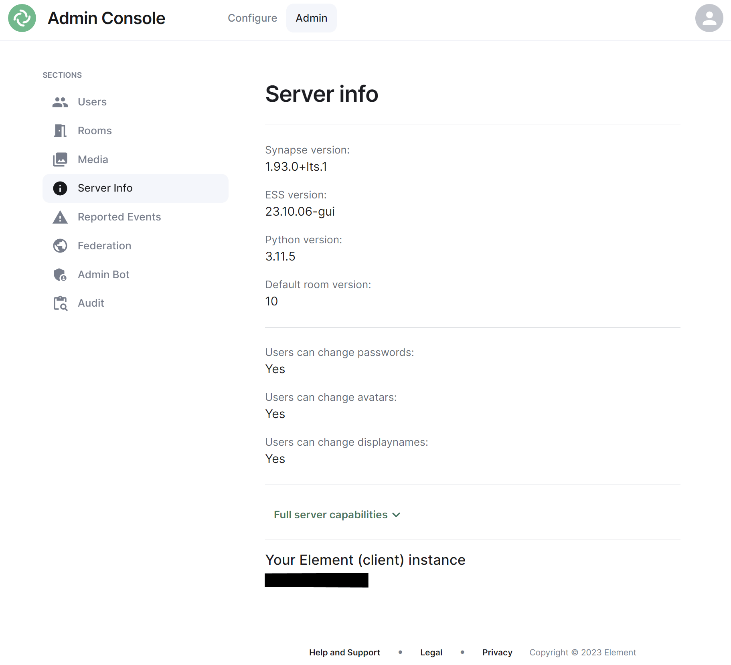The height and width of the screenshot is (665, 731).
Task: Open Reported Events section
Action: tap(136, 217)
